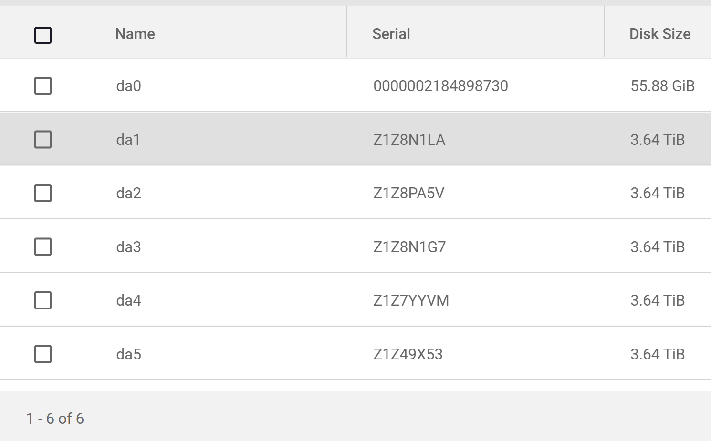The image size is (711, 441).
Task: Click the Disk Size column header
Action: coord(659,34)
